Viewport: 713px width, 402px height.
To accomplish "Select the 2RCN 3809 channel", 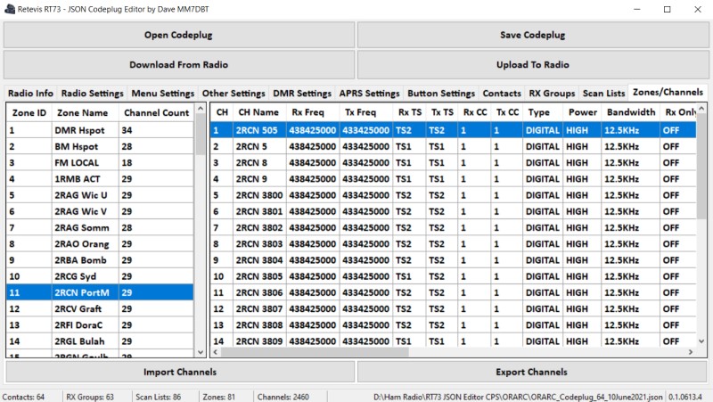I will (x=259, y=341).
